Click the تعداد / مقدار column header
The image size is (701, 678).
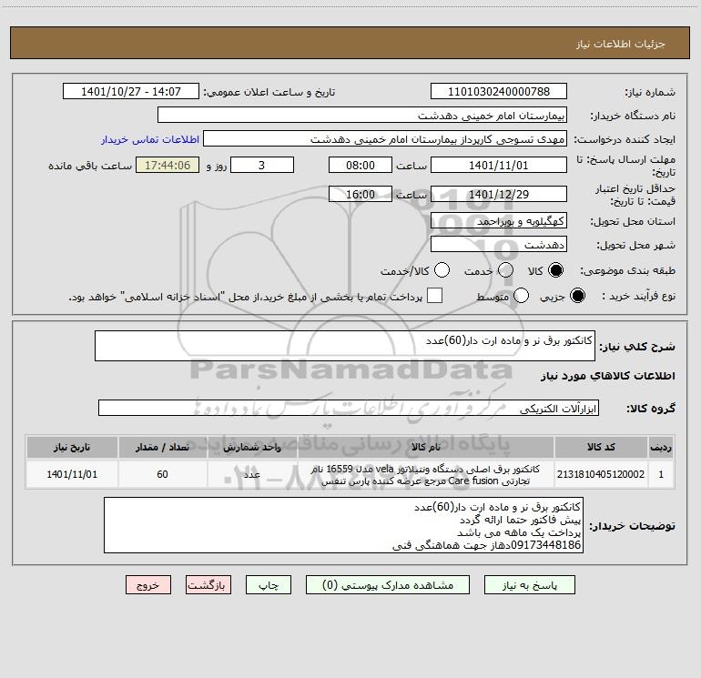click(162, 447)
